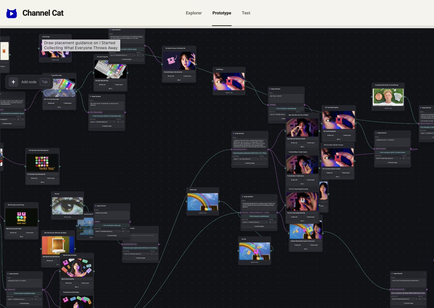
Task: Click Generate Images in the rainbow.jpg generator node
Action: 259,227
